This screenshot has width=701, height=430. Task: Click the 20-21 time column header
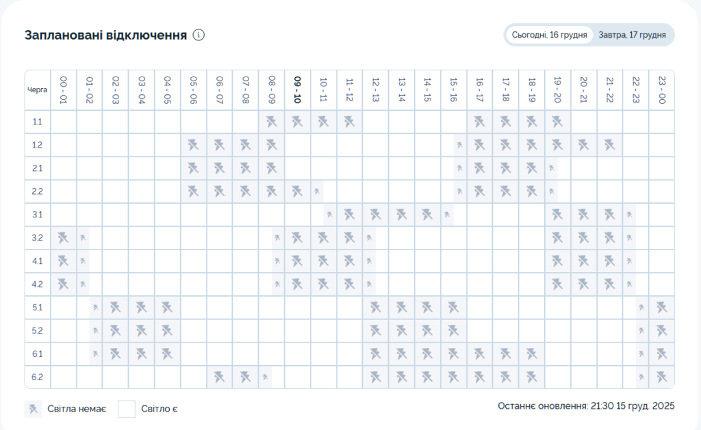[584, 90]
